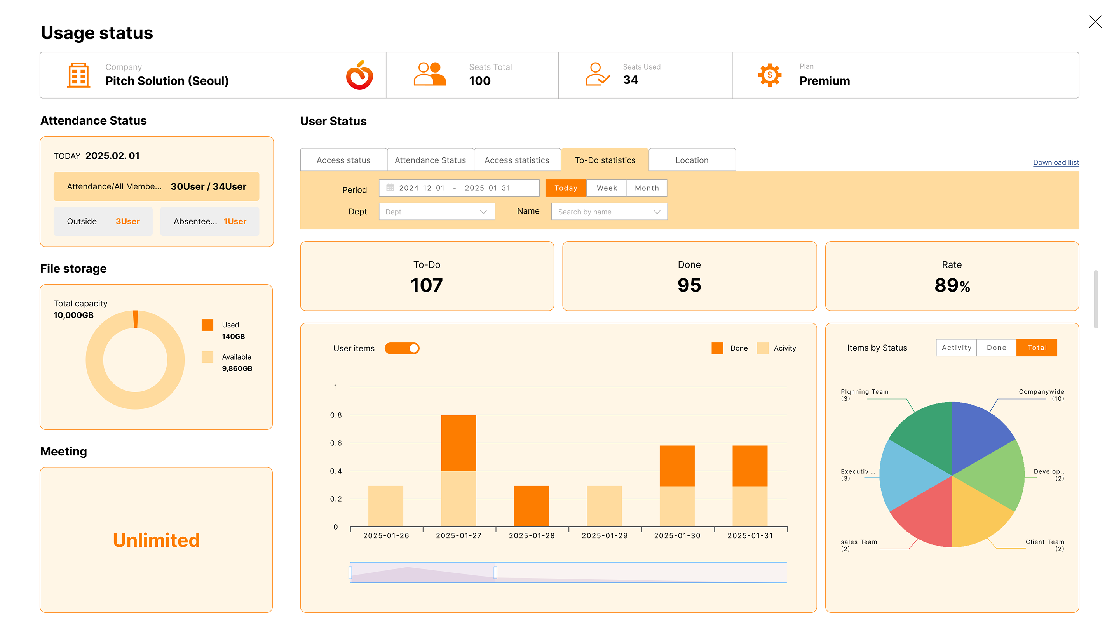
Task: Click the Plan gear dollar icon
Action: coord(769,75)
